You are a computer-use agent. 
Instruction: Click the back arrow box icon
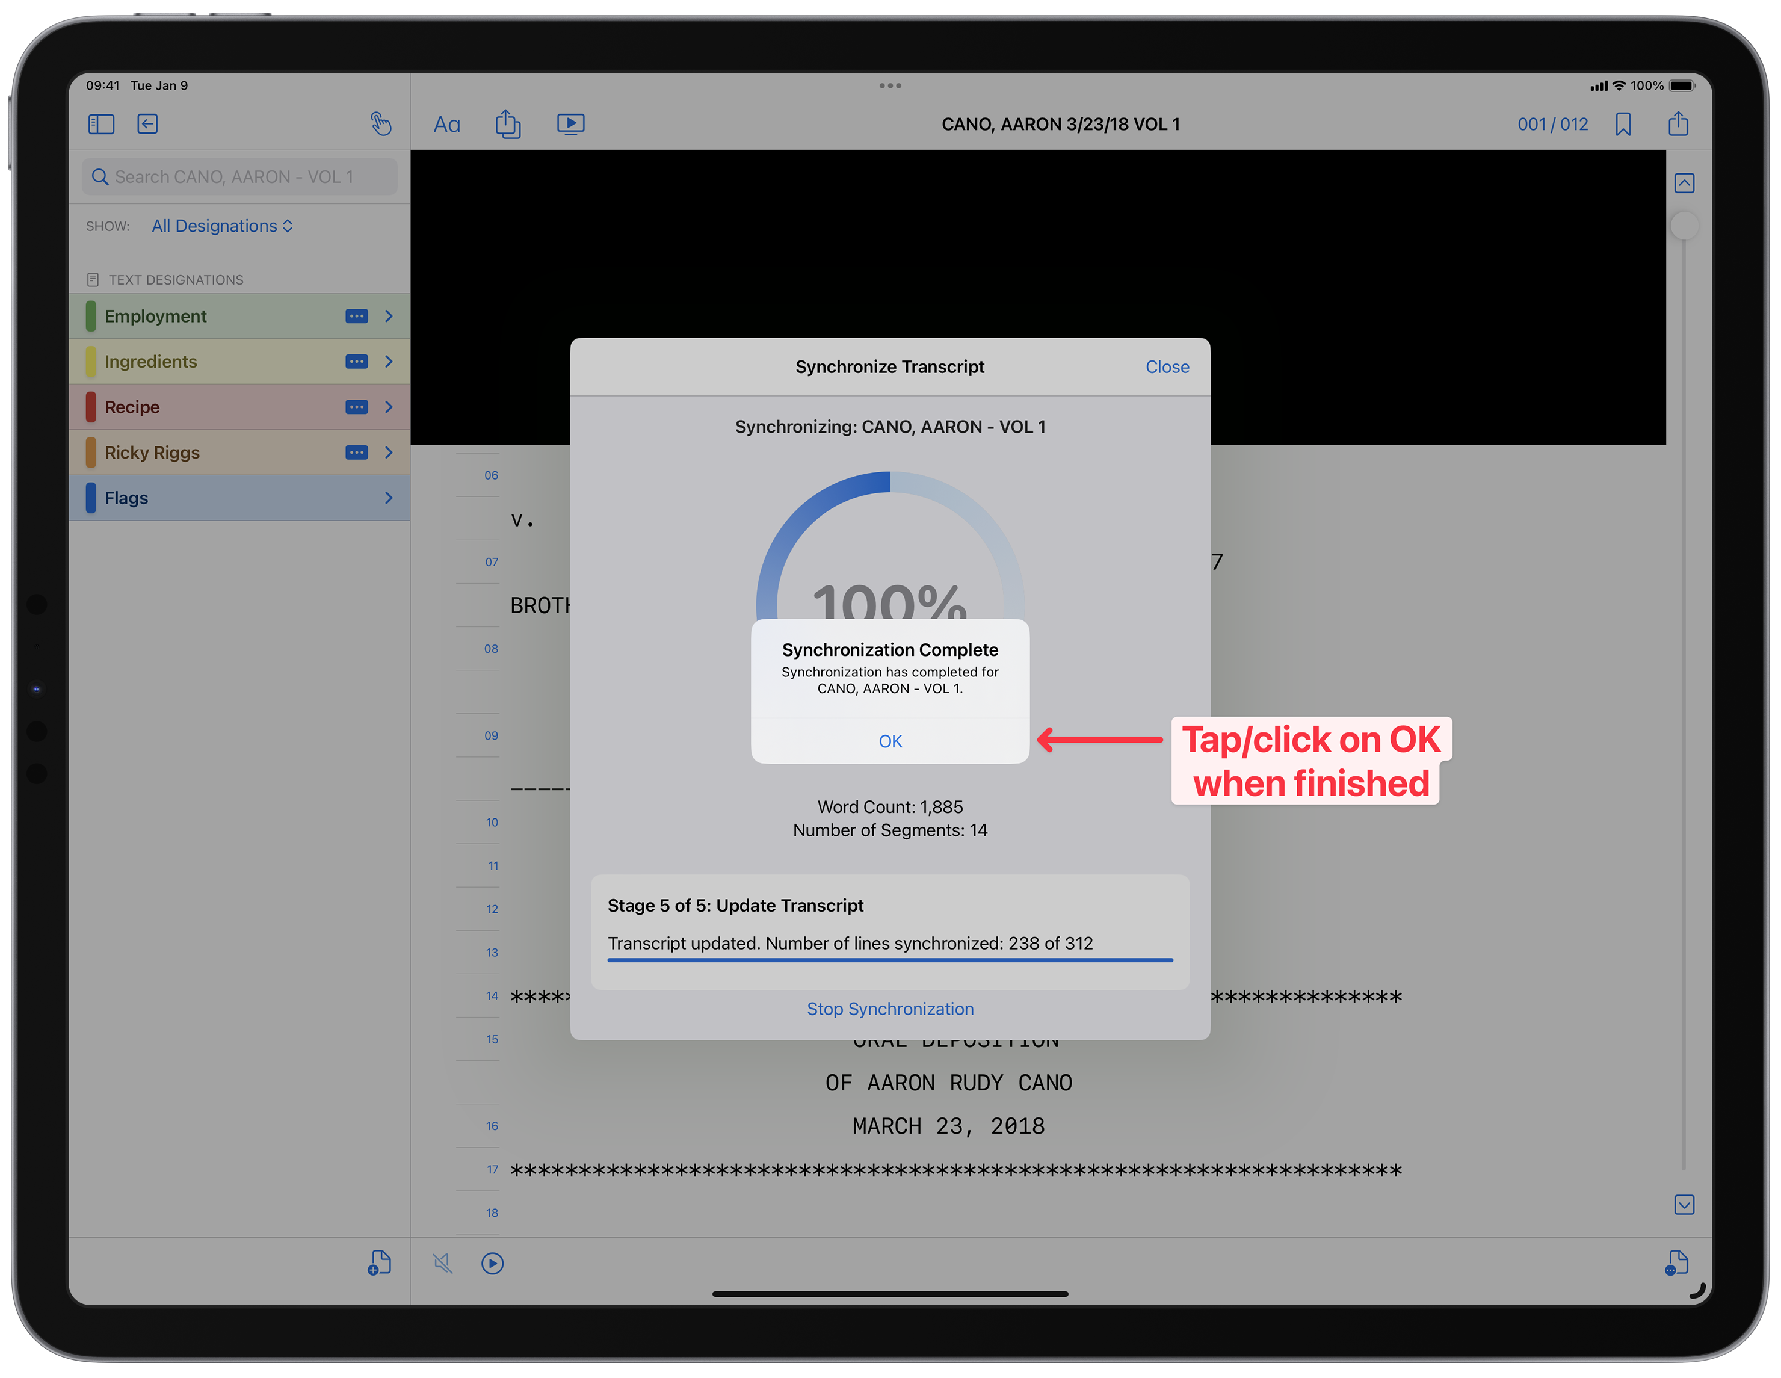pyautogui.click(x=147, y=124)
